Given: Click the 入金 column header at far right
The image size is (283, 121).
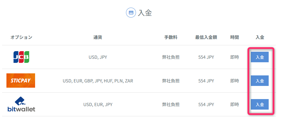Looking at the screenshot, I should pyautogui.click(x=260, y=37).
